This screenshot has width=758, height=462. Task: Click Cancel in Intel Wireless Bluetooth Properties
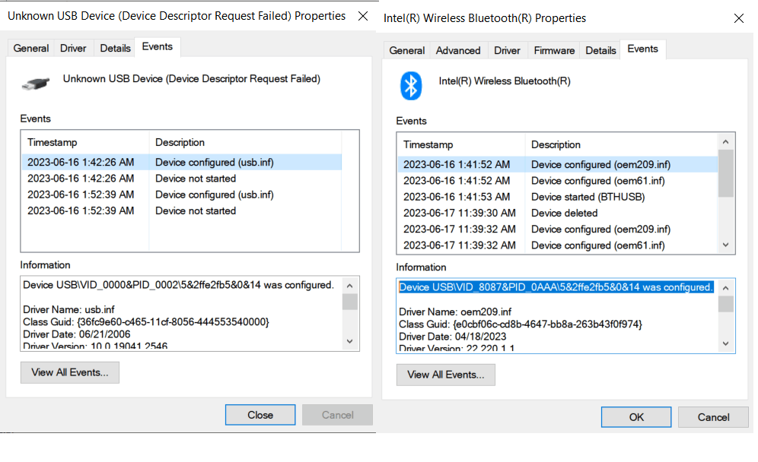(x=713, y=417)
